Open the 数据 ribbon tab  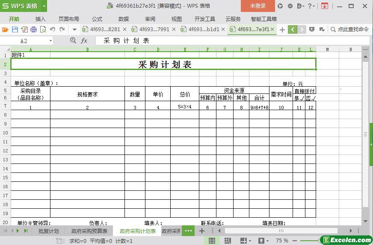(124, 19)
